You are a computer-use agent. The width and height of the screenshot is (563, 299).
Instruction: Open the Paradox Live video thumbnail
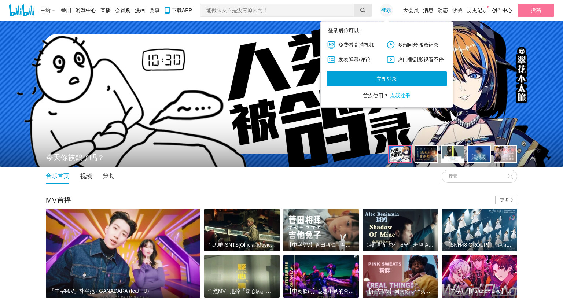click(479, 276)
